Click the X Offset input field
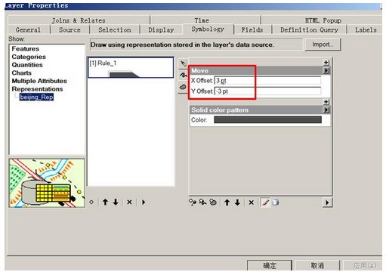Screen dimensions: 386x275 [267, 81]
